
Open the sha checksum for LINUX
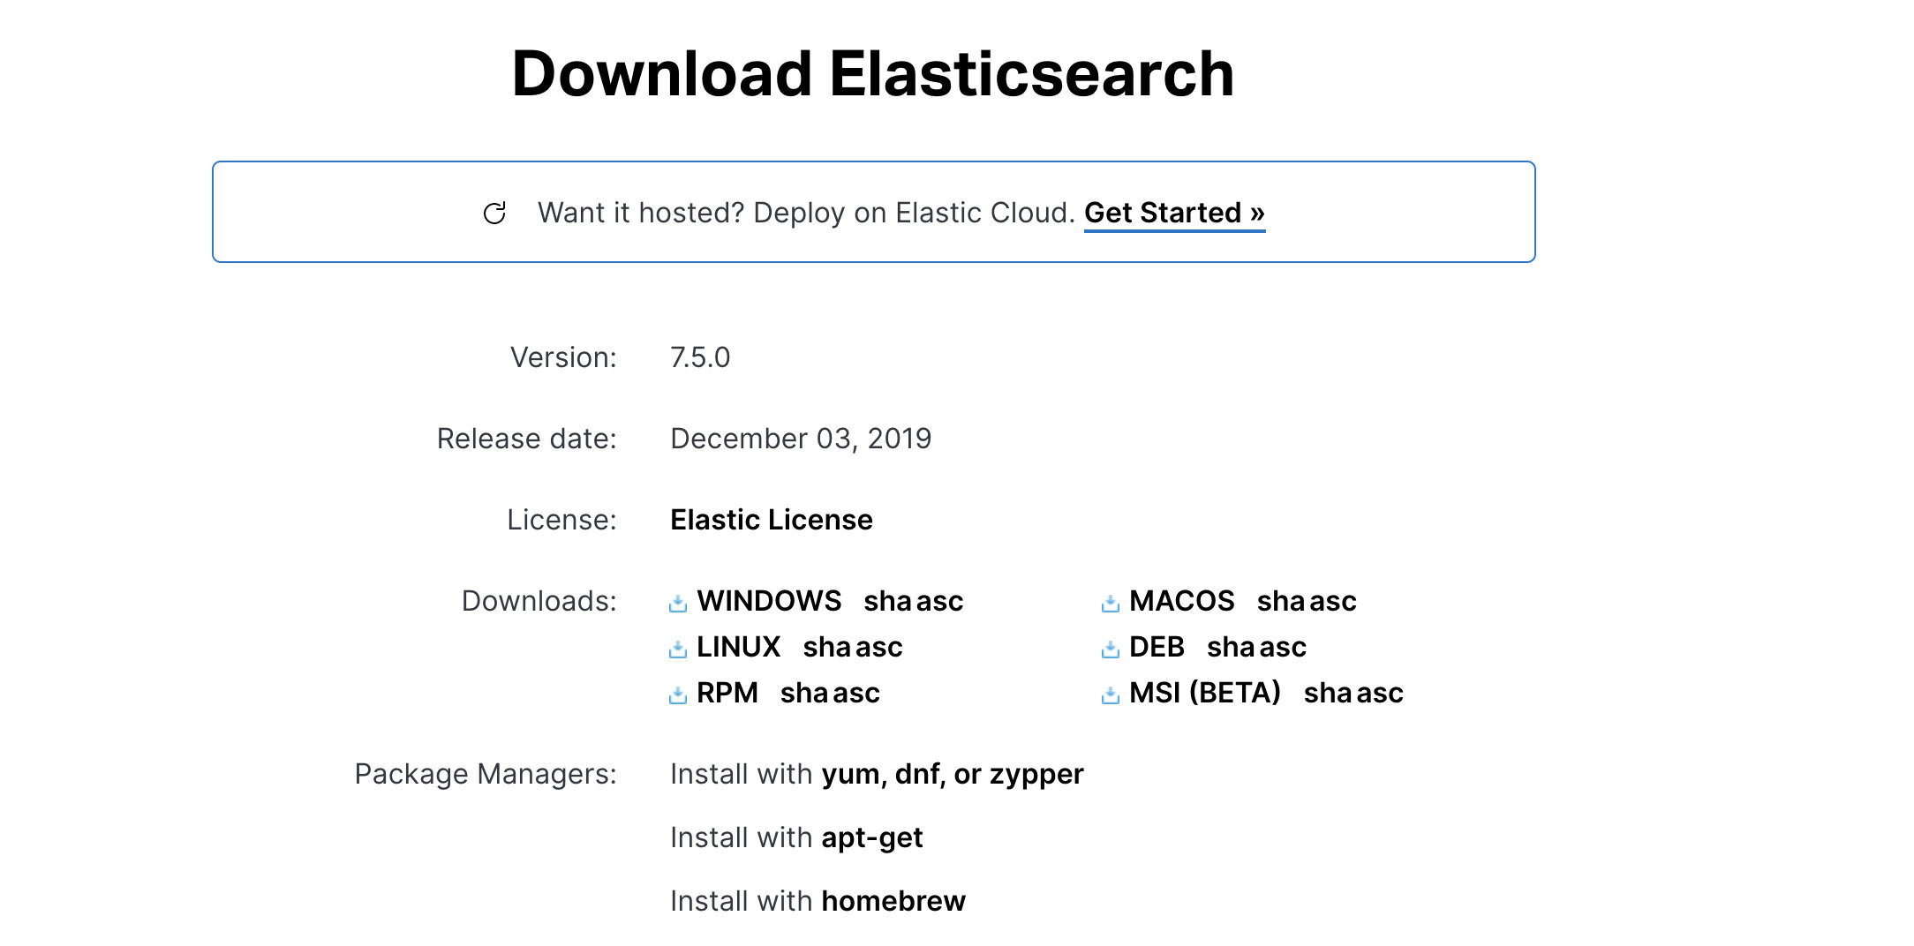(827, 647)
